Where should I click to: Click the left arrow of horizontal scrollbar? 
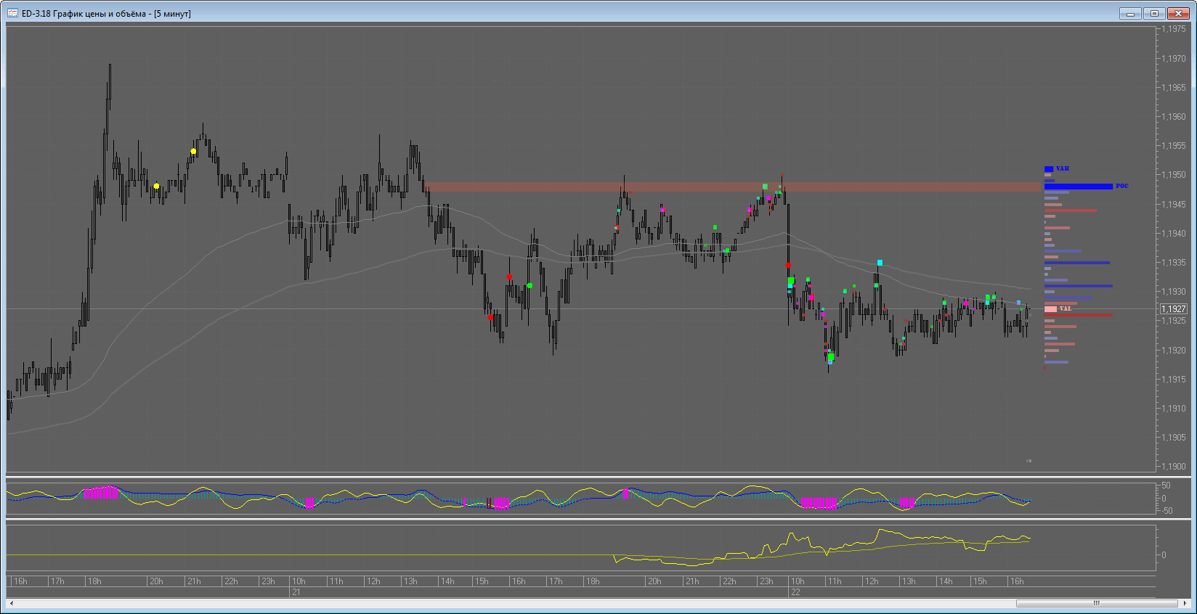click(x=11, y=603)
